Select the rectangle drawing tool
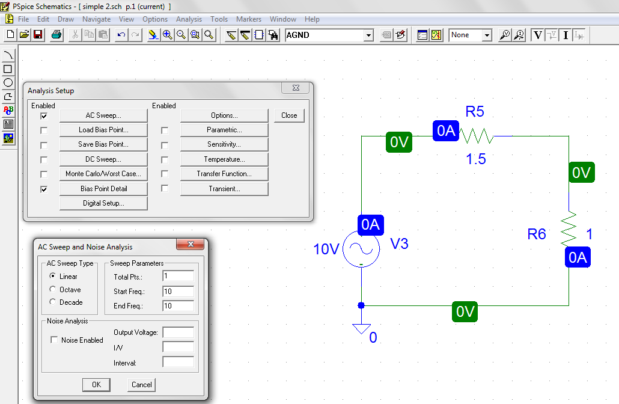 8,69
